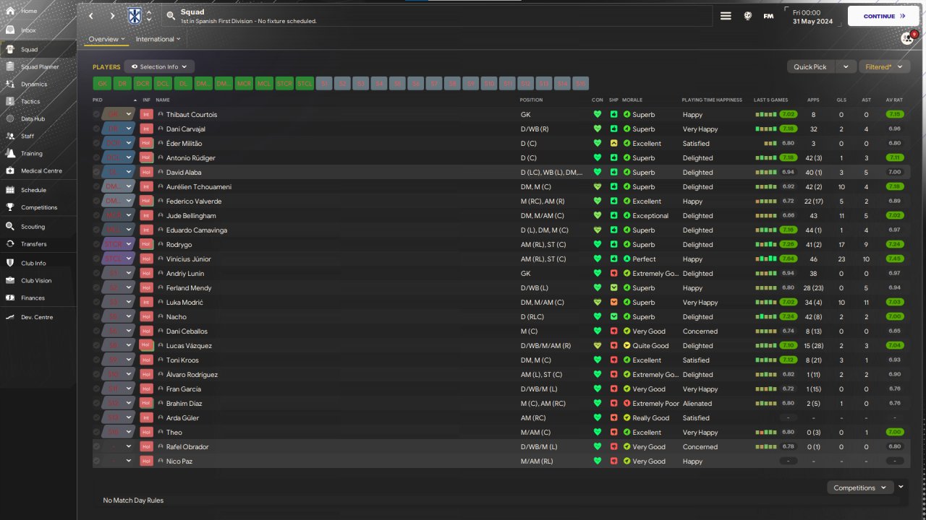
Task: Click the club badge in the top bar
Action: tap(135, 15)
